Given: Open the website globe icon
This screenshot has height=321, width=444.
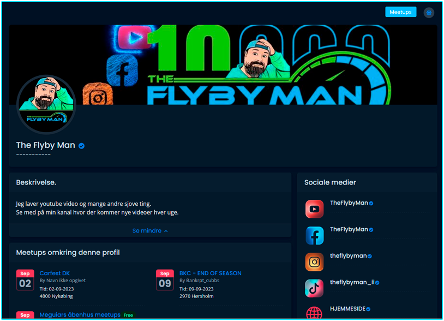Looking at the screenshot, I should click(x=314, y=313).
